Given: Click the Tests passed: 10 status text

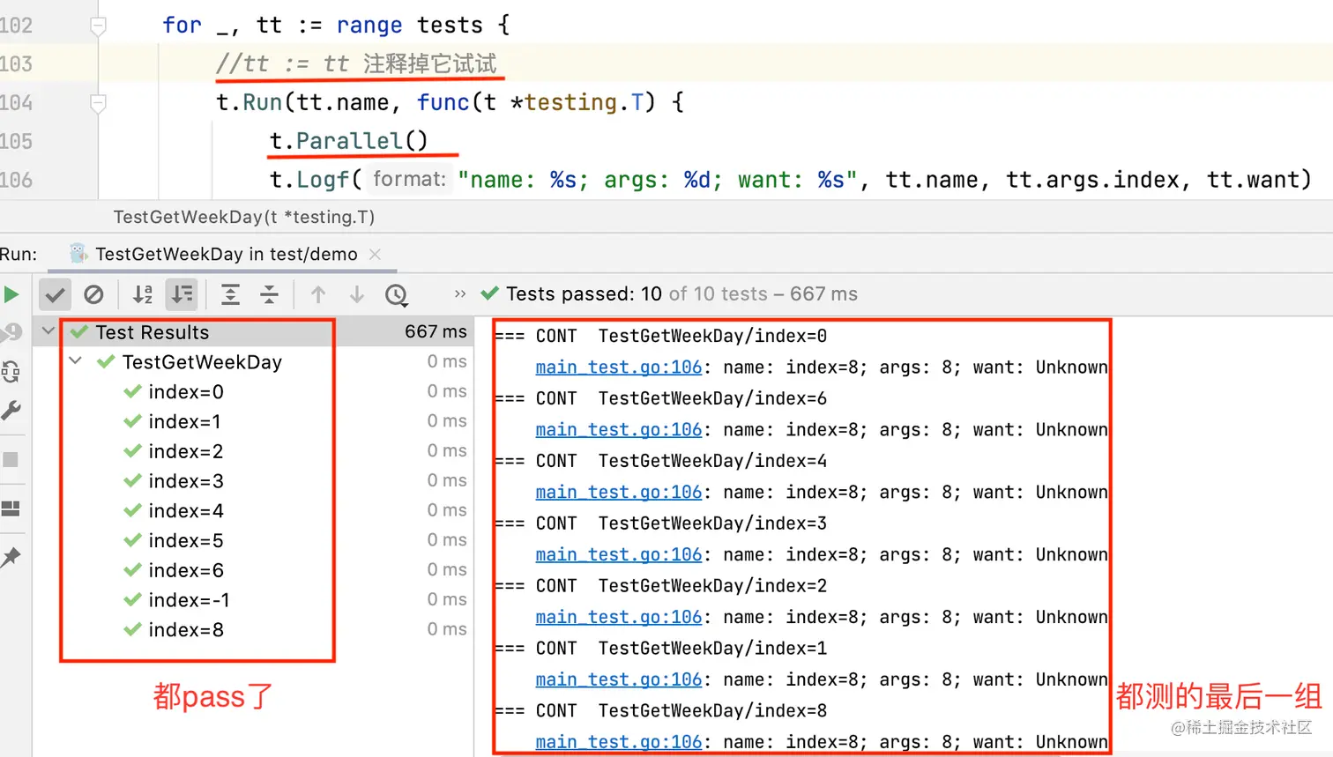Looking at the screenshot, I should (x=584, y=294).
